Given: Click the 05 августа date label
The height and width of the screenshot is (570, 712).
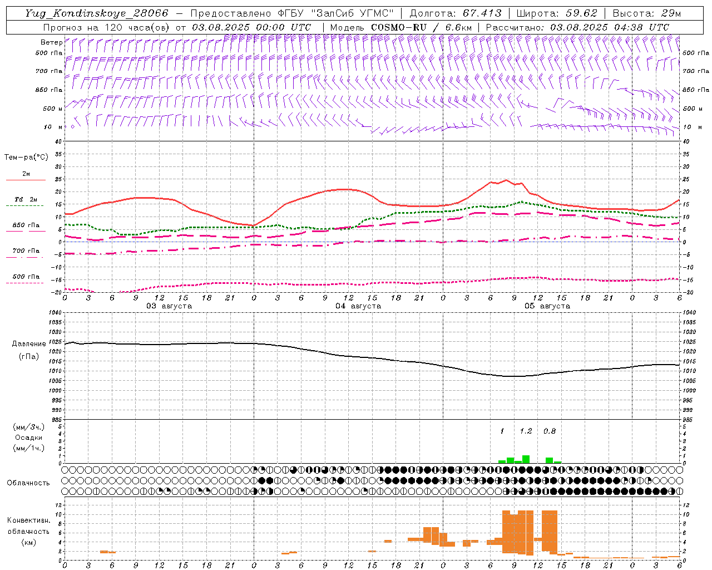Looking at the screenshot, I should tap(547, 306).
